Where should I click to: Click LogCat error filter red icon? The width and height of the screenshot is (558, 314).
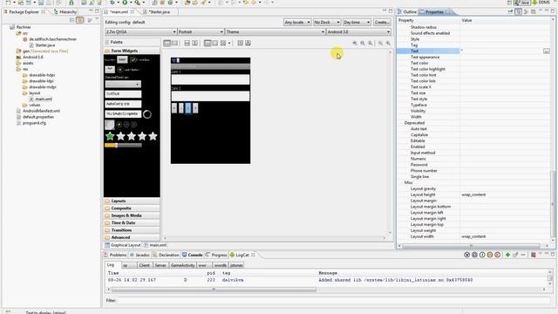click(498, 255)
